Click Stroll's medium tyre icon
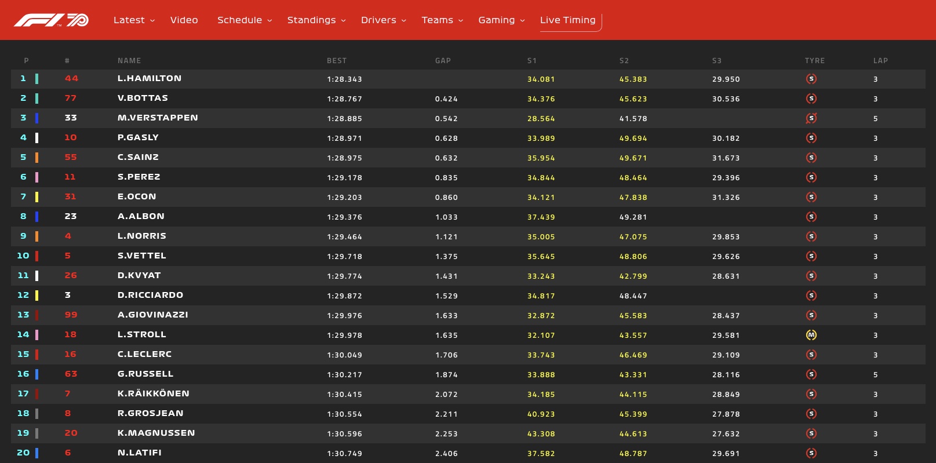 click(811, 335)
